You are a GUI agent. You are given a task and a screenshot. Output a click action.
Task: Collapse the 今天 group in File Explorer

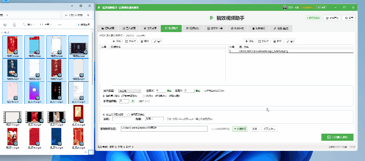[2, 32]
